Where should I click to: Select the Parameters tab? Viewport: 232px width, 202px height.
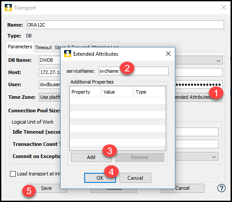point(20,47)
